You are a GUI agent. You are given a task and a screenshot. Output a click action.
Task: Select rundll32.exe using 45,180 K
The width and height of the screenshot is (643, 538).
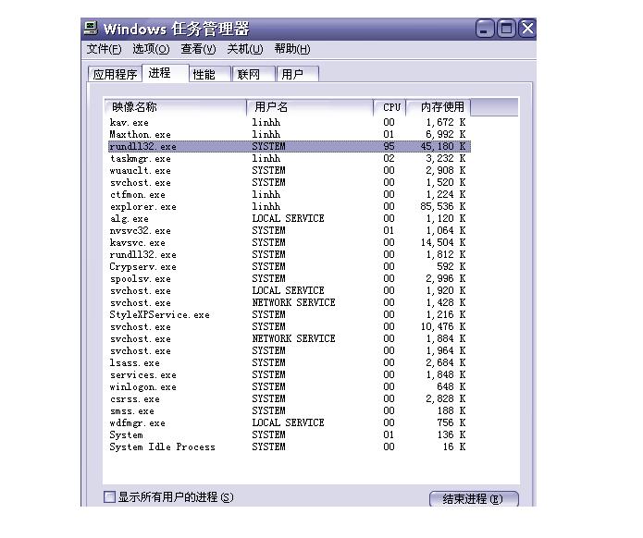point(290,146)
